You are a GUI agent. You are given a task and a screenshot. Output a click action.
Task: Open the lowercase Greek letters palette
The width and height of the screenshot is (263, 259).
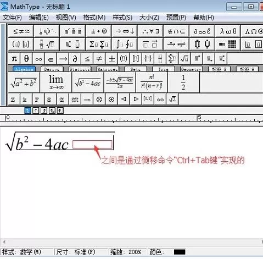pos(228,31)
